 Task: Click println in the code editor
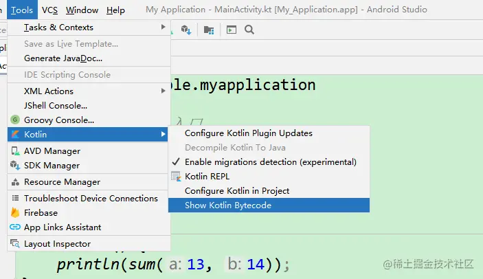click(88, 265)
